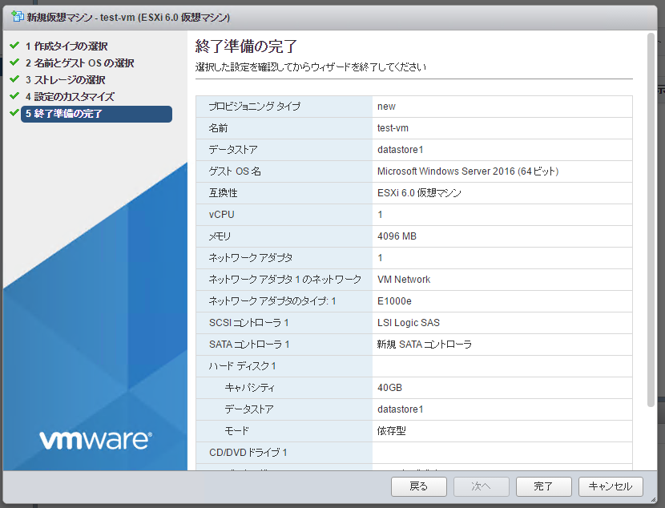
Task: Click the green checkmark beside step 2
Action: pos(14,63)
